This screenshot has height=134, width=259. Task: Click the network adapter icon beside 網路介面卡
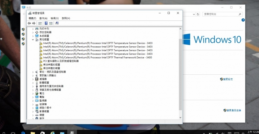37,108
